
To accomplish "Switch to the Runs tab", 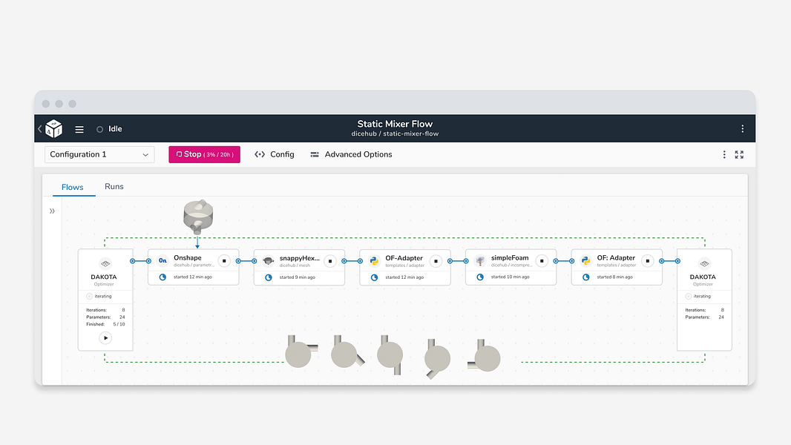I will pos(114,186).
